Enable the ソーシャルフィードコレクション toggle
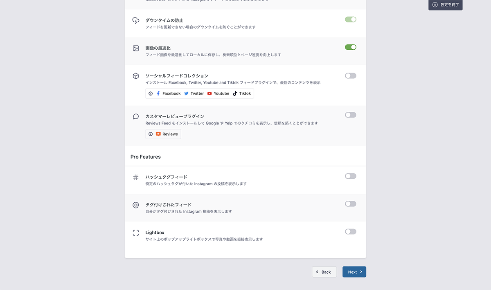 pyautogui.click(x=351, y=76)
